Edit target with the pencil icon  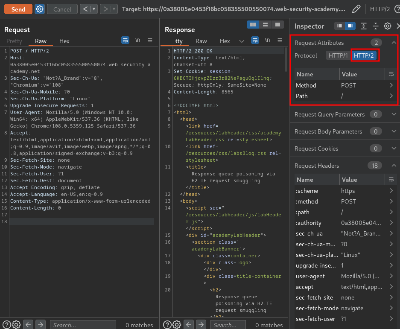[356, 9]
